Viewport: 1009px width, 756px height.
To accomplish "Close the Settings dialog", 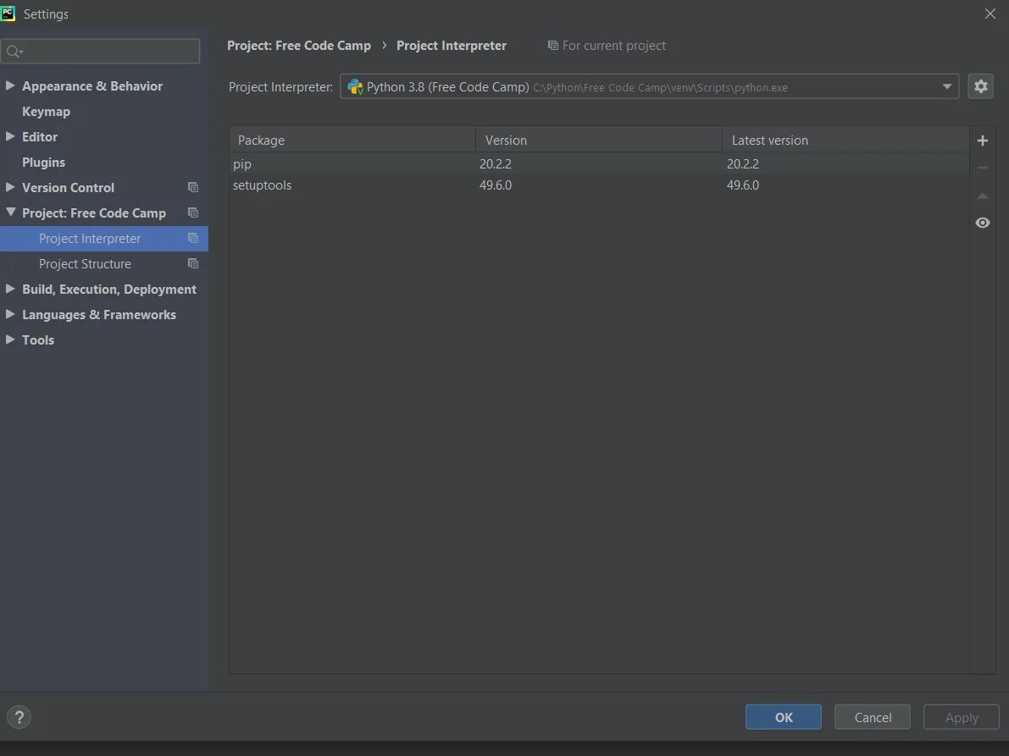I will point(990,14).
